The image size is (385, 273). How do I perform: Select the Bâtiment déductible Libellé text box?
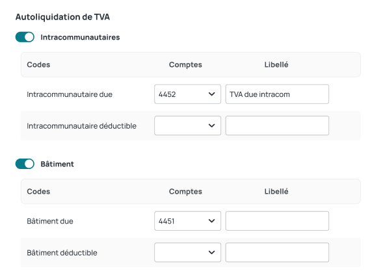[277, 252]
